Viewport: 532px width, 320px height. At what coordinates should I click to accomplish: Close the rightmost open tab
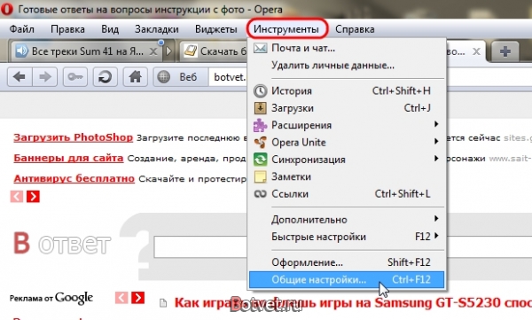(x=476, y=51)
